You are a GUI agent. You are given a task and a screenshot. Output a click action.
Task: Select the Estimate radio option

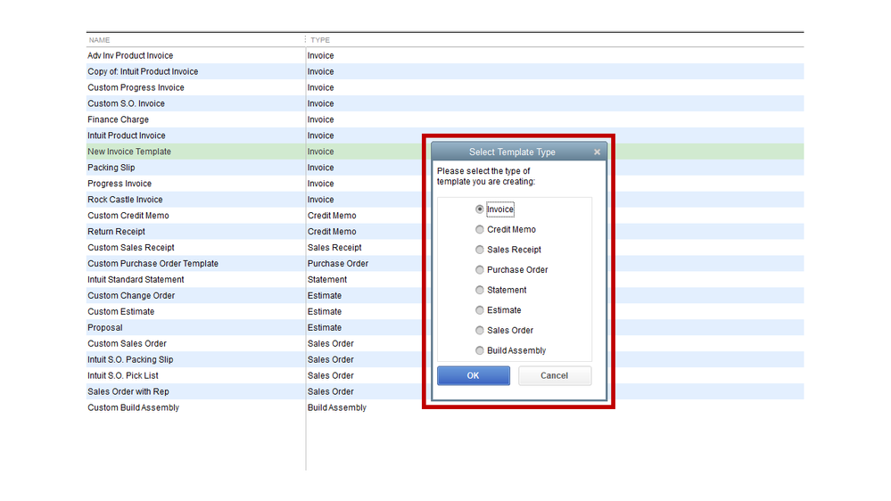pos(480,310)
